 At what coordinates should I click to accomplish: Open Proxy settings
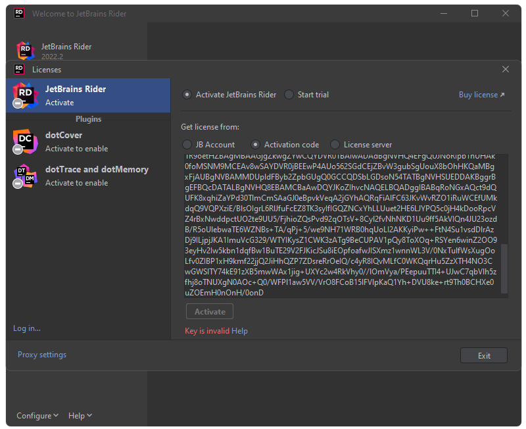42,355
